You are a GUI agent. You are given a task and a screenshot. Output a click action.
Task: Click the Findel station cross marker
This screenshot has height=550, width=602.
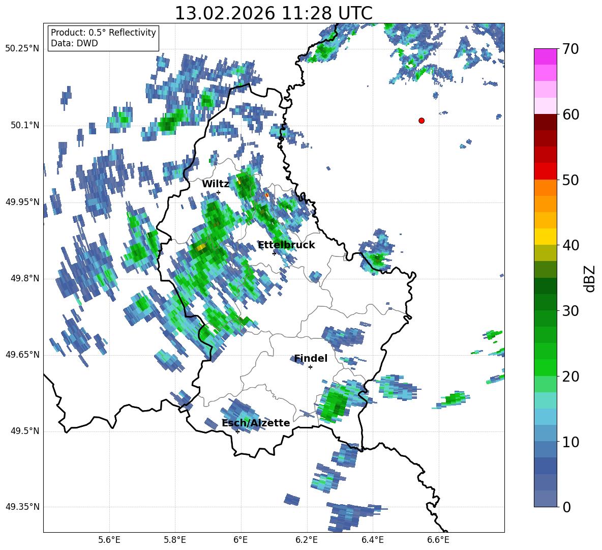coord(310,367)
